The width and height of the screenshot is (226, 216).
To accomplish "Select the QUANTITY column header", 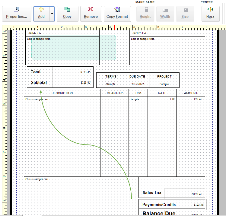I will pos(115,93).
